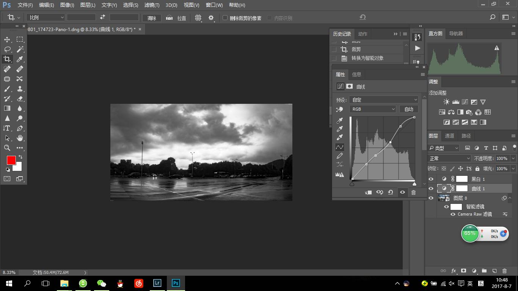This screenshot has width=518, height=291.
Task: Open the 滤镜(T) menu
Action: [x=152, y=5]
